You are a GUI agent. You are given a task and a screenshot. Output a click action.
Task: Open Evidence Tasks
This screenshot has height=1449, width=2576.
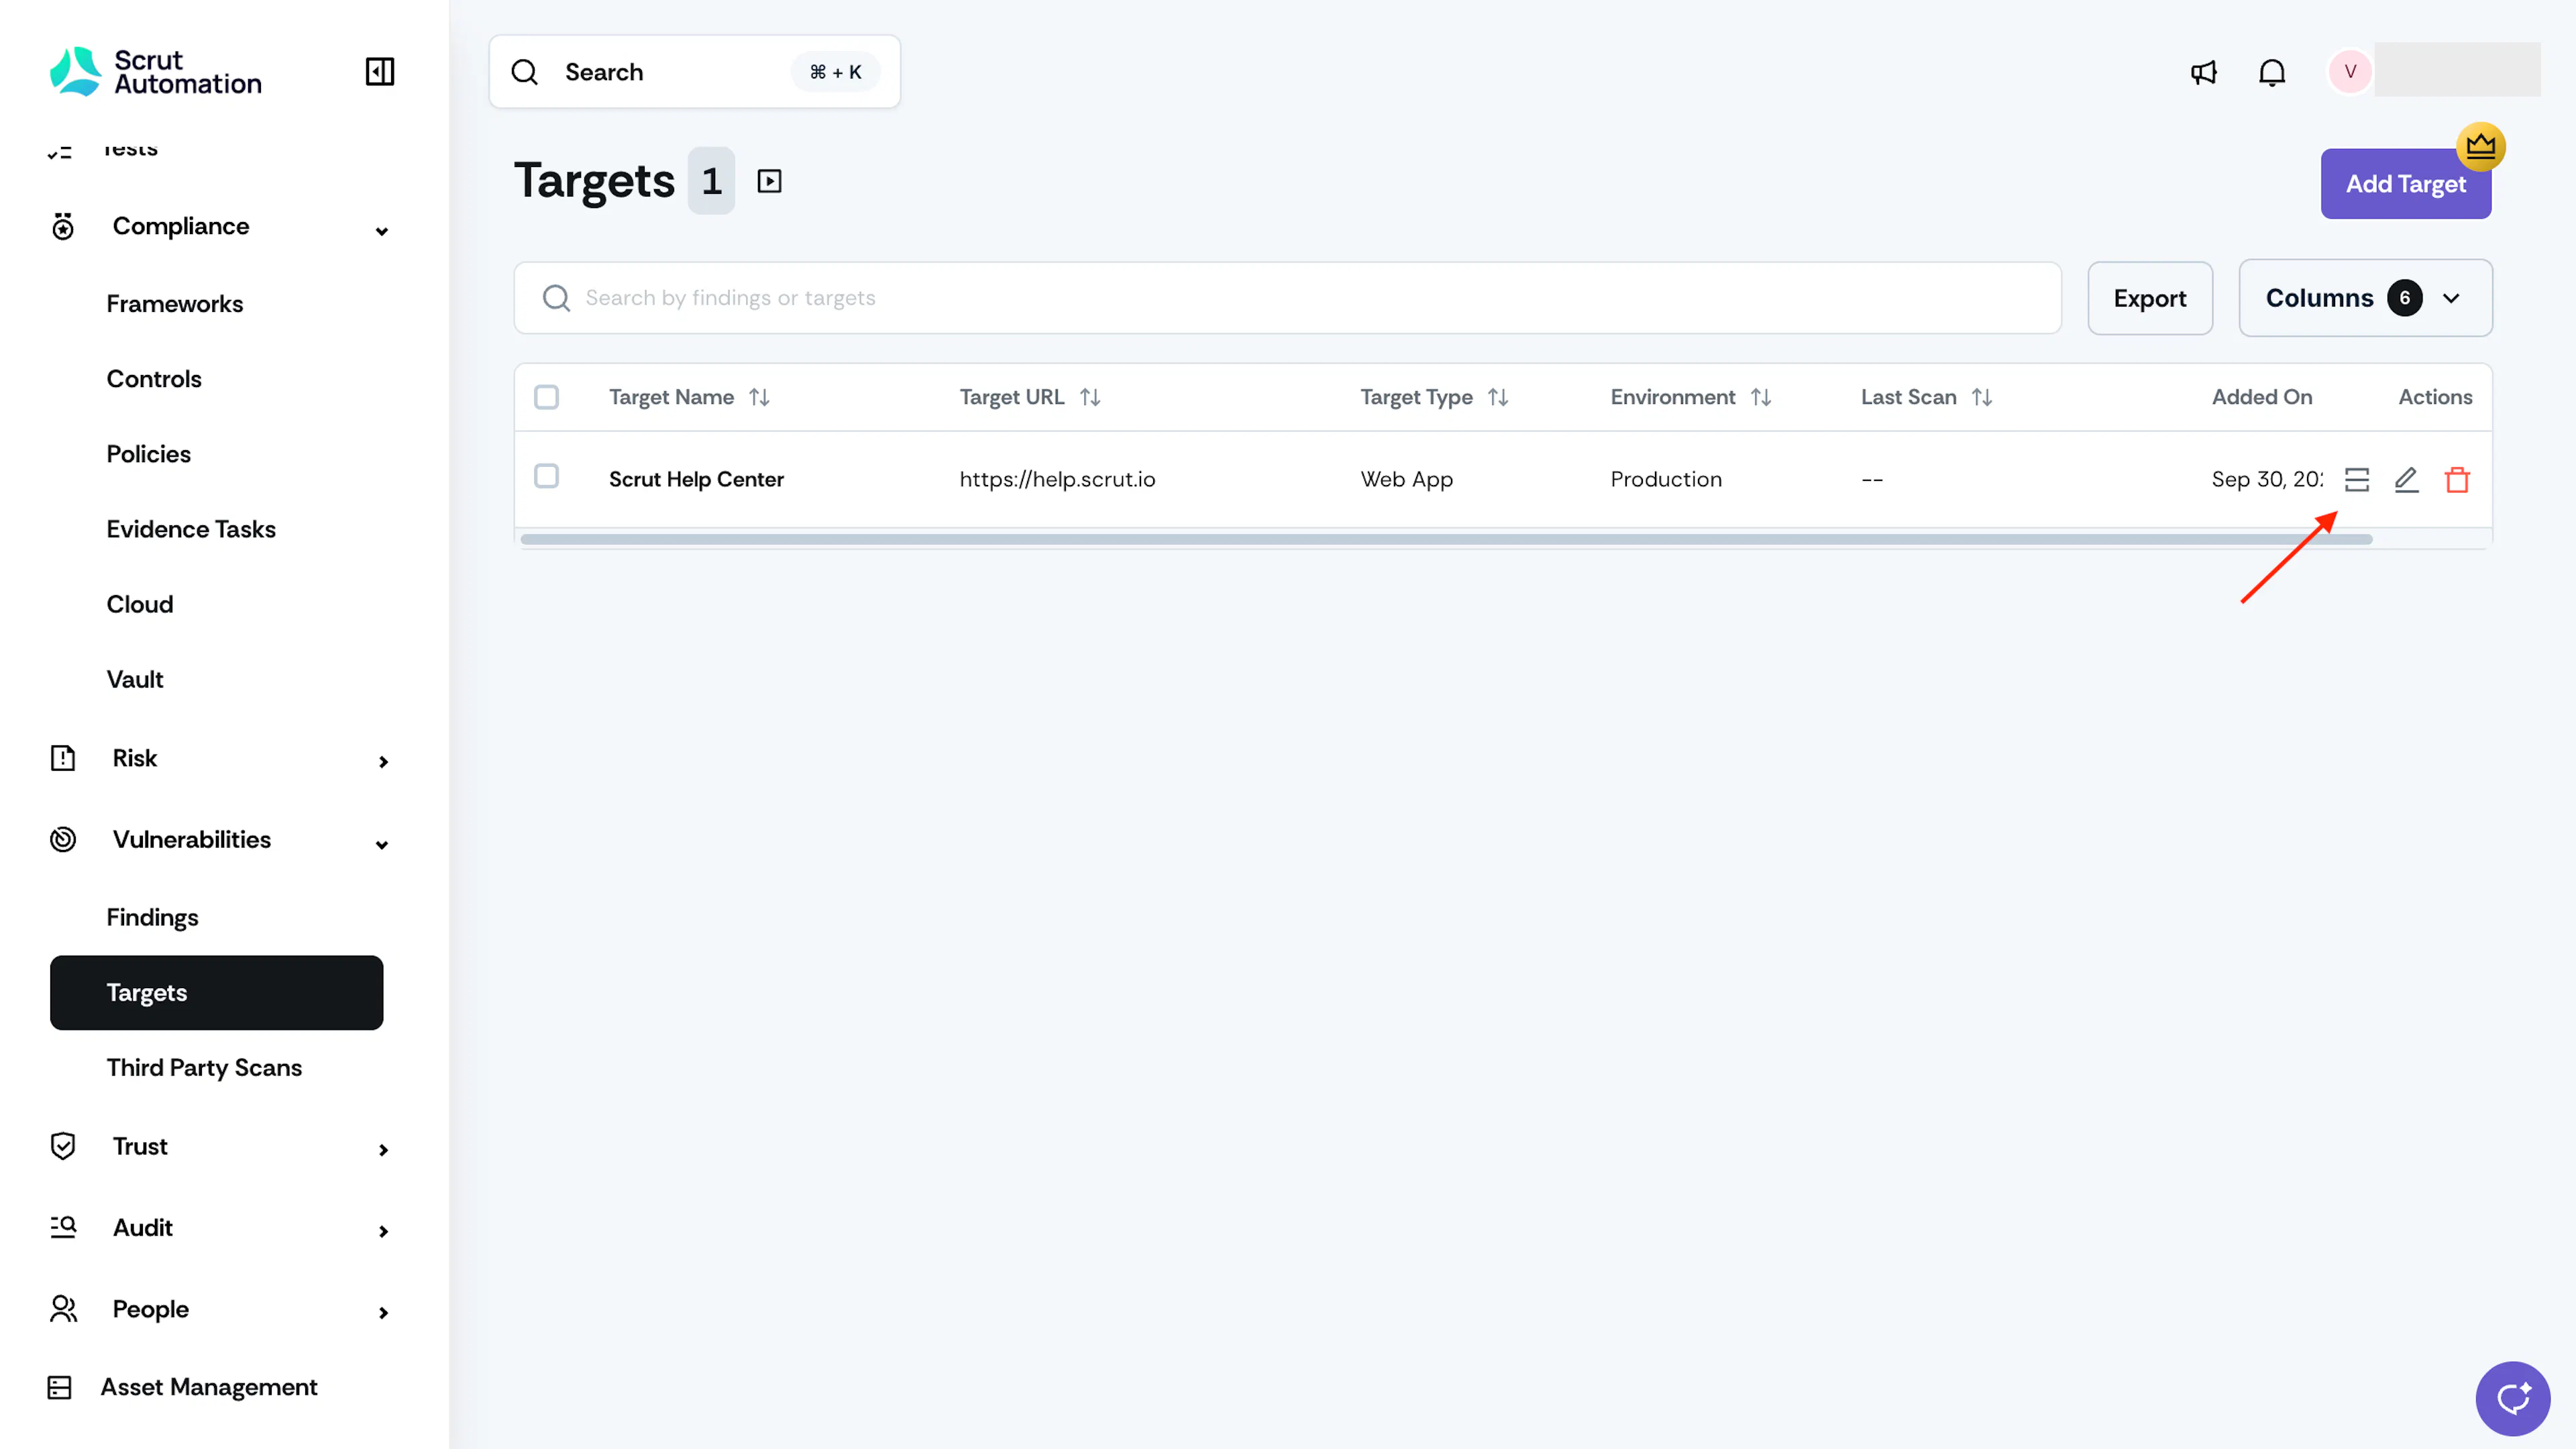(x=191, y=529)
